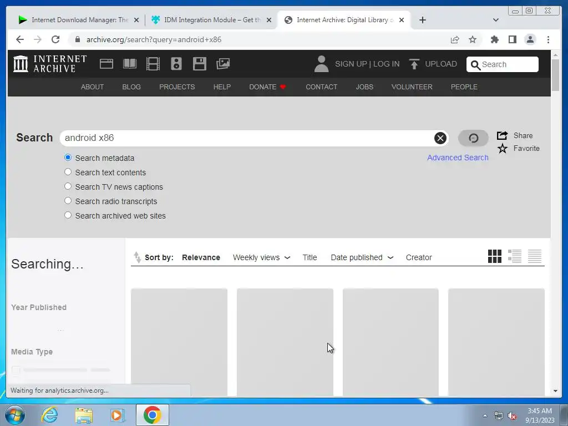
Task: Sort results by Title
Action: point(310,257)
